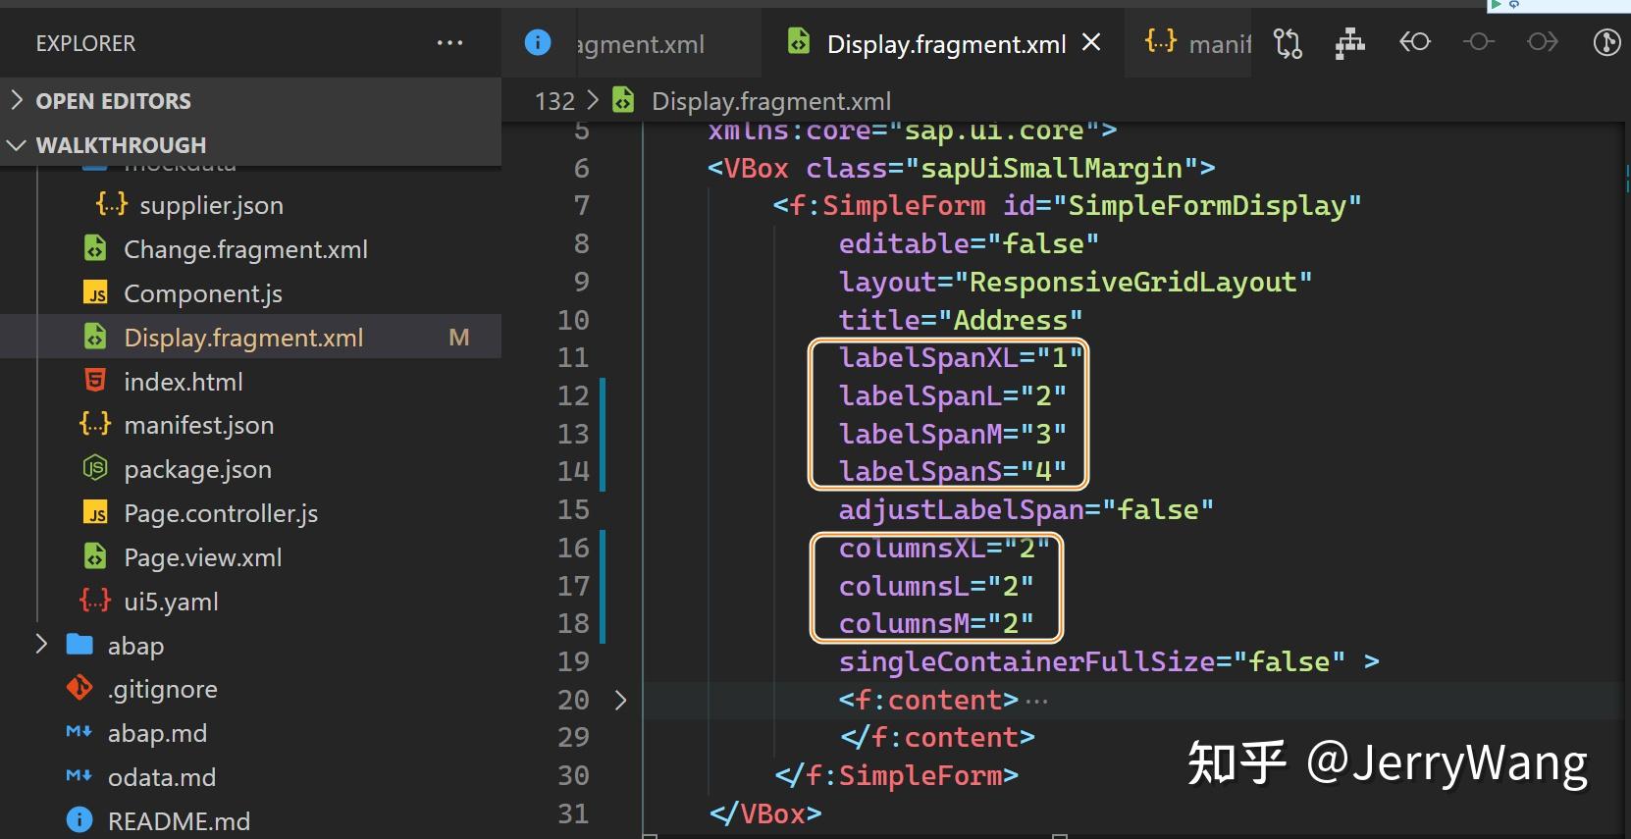Open manifest.json in explorer

pos(198,425)
